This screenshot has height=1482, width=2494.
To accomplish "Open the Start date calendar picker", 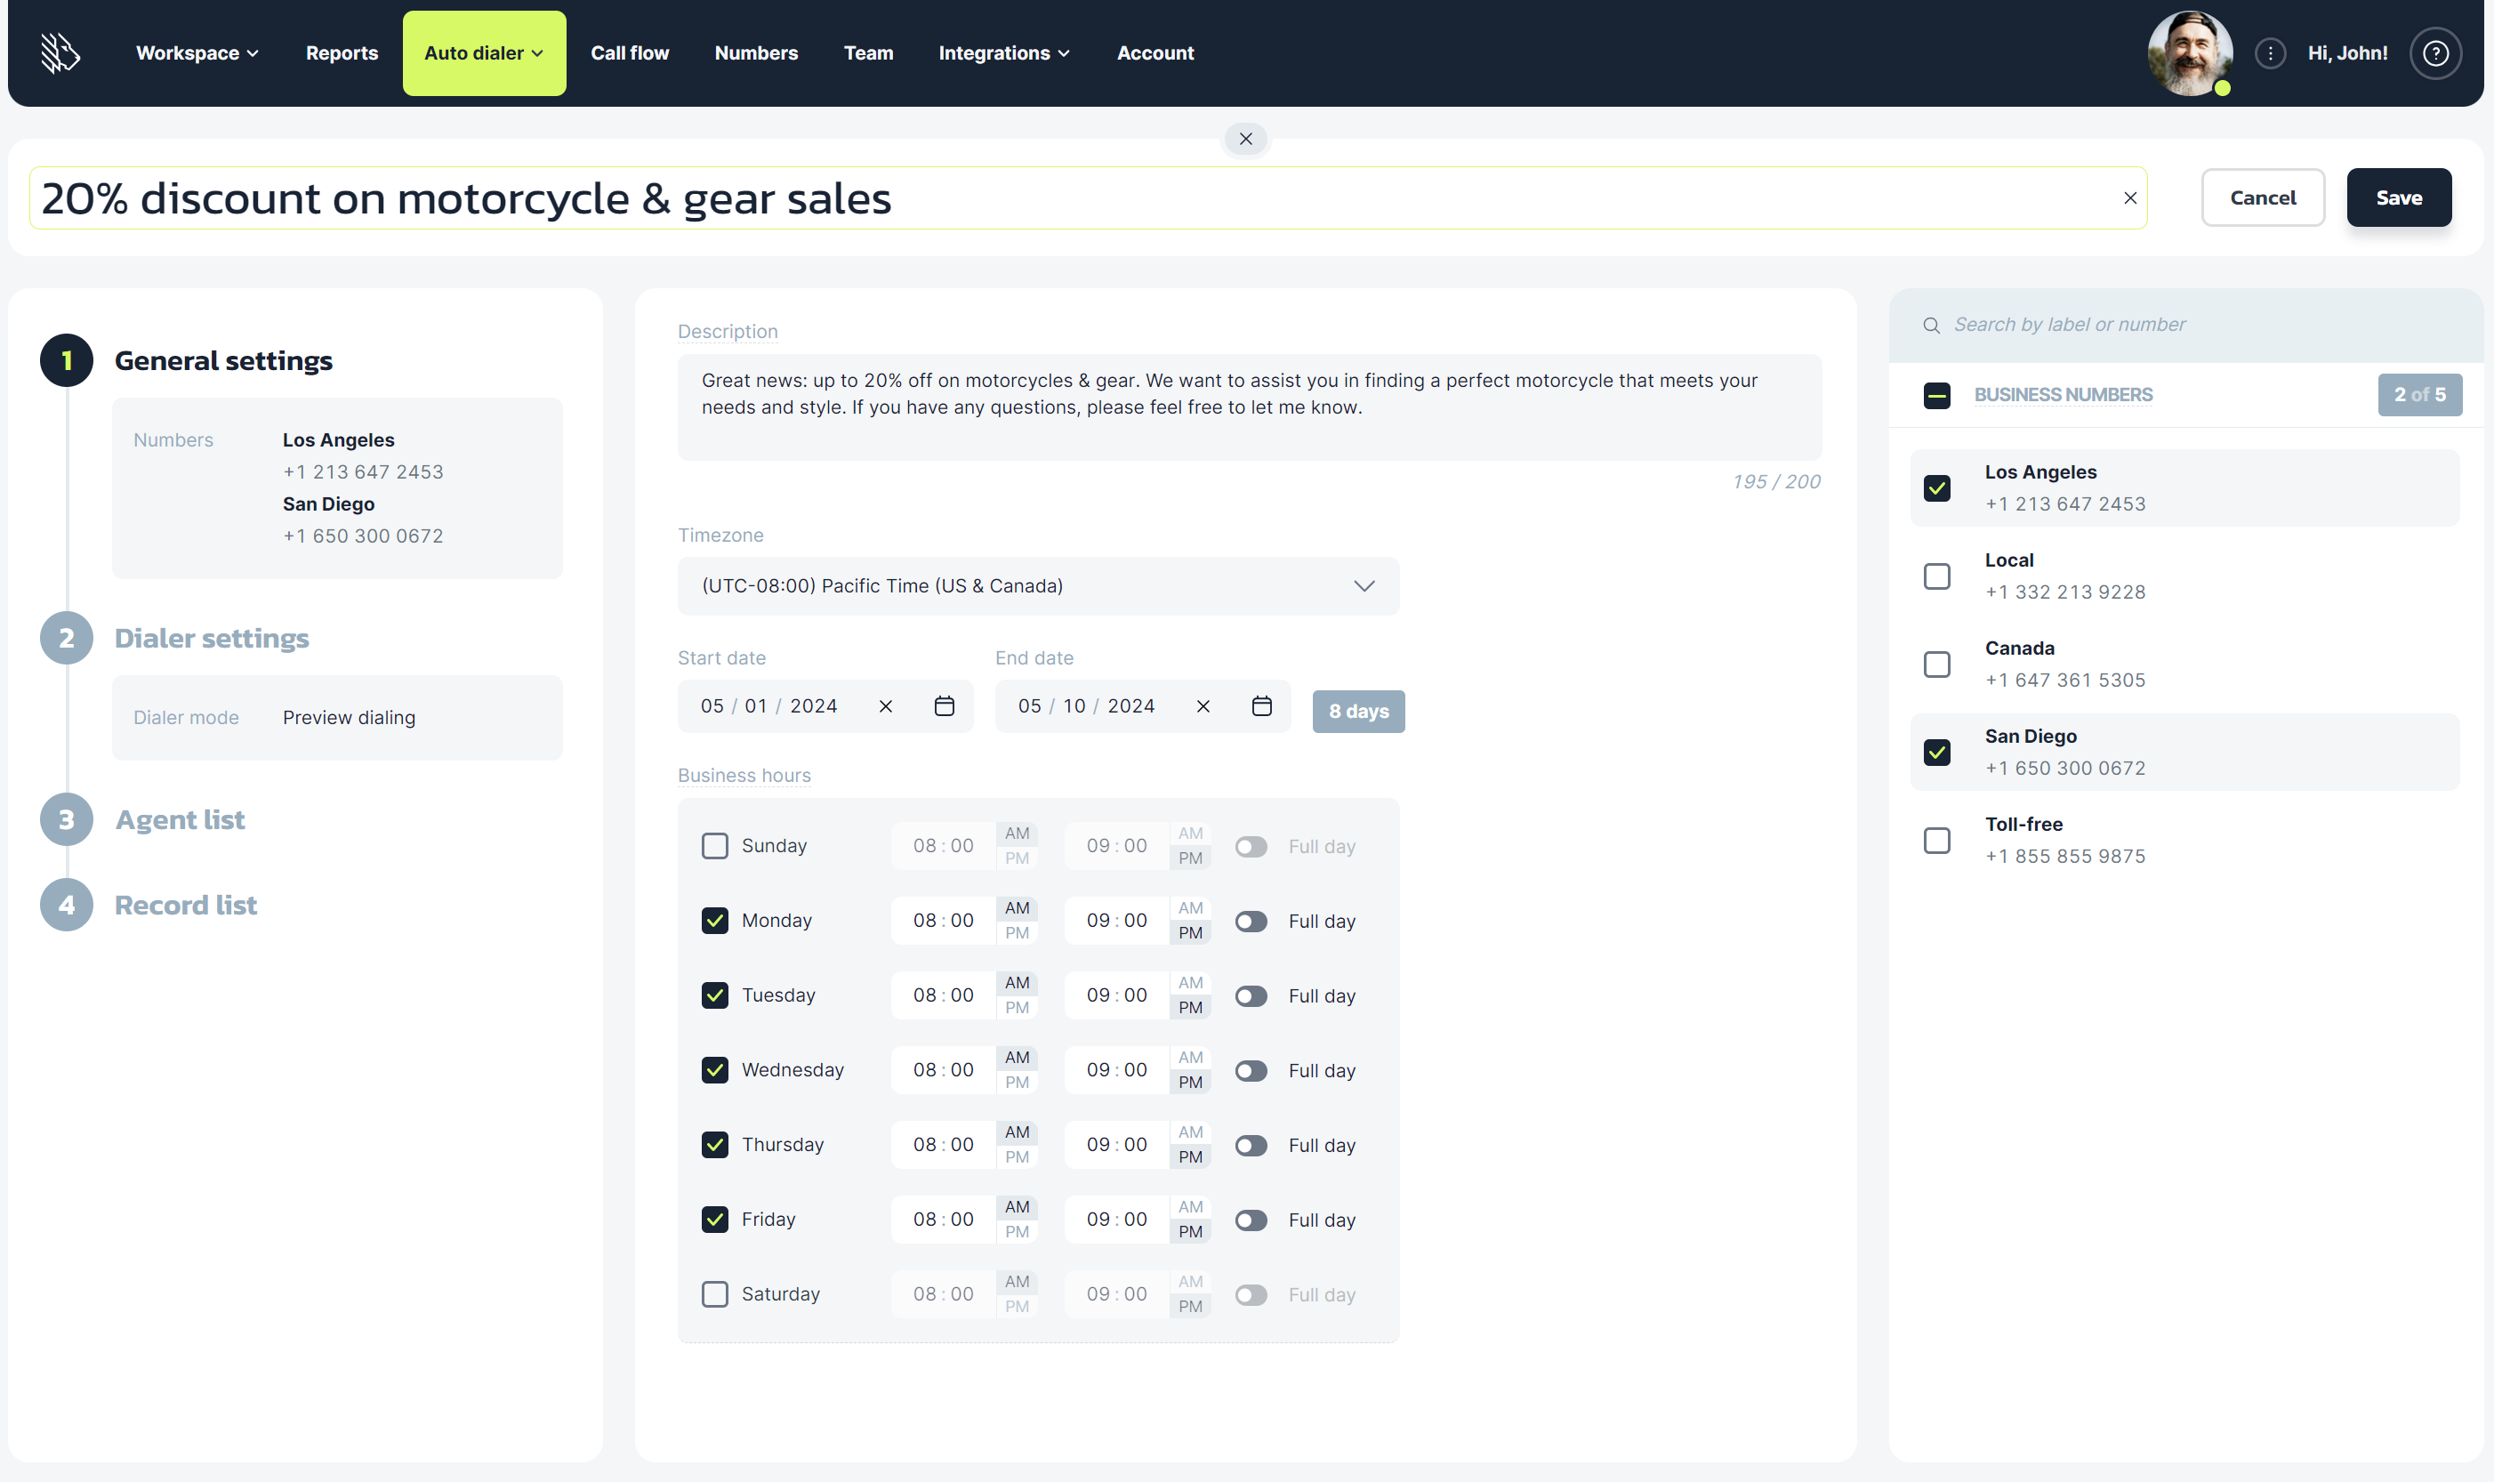I will pyautogui.click(x=944, y=706).
